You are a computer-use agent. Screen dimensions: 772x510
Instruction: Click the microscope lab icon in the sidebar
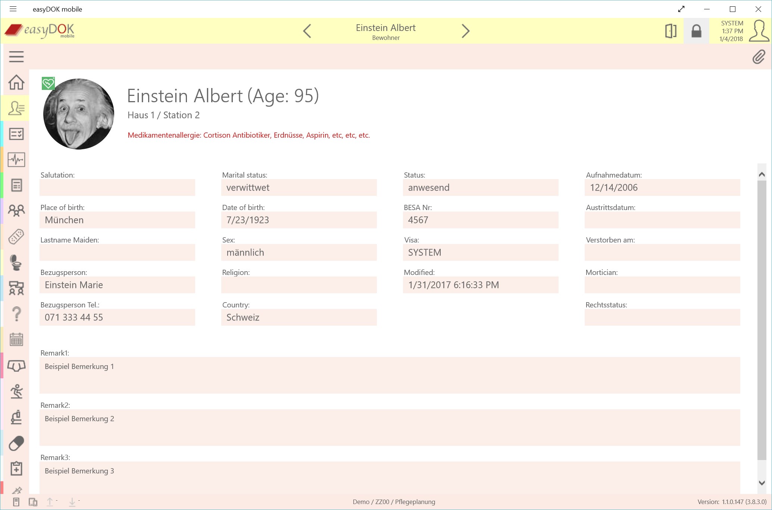coord(16,417)
